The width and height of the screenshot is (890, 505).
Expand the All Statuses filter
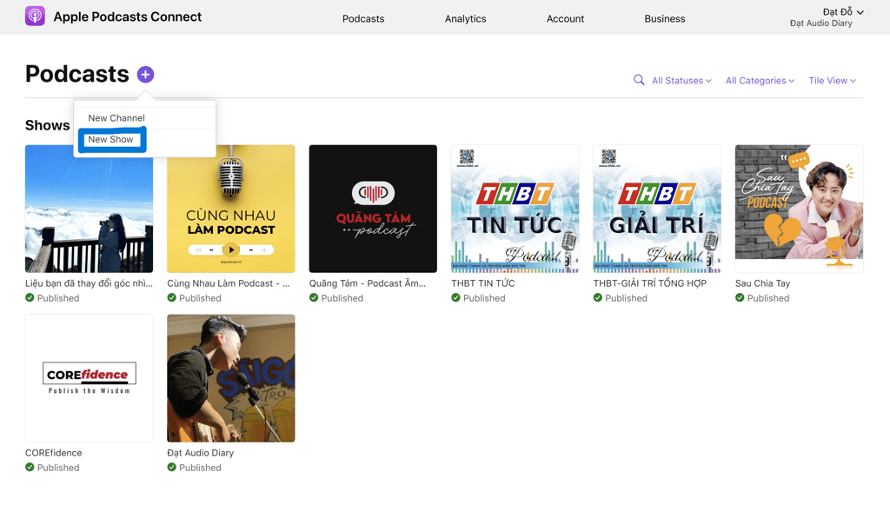[681, 81]
